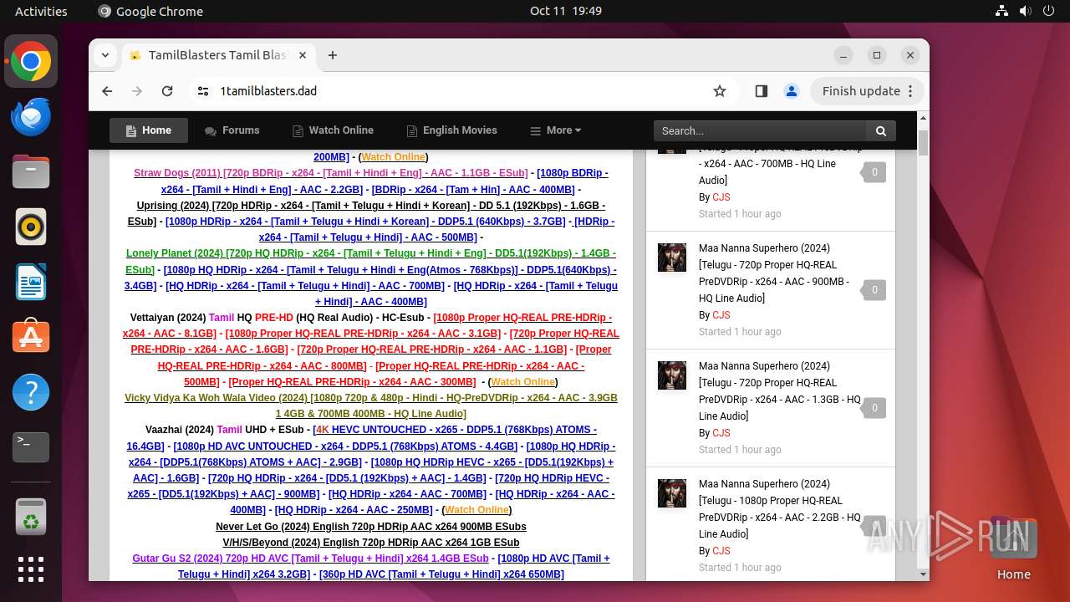This screenshot has width=1070, height=602.
Task: Click the site Search input field
Action: [x=761, y=130]
